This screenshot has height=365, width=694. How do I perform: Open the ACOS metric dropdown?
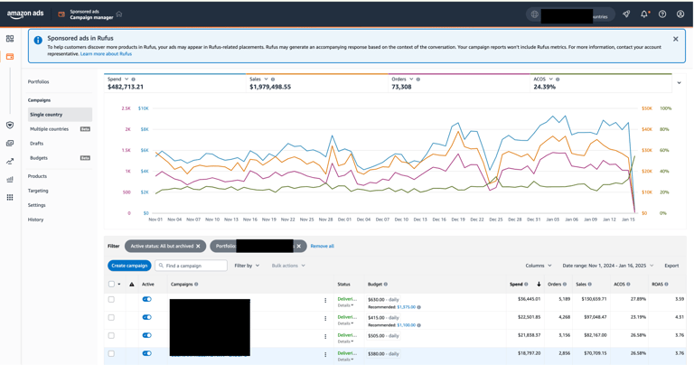[x=551, y=79]
